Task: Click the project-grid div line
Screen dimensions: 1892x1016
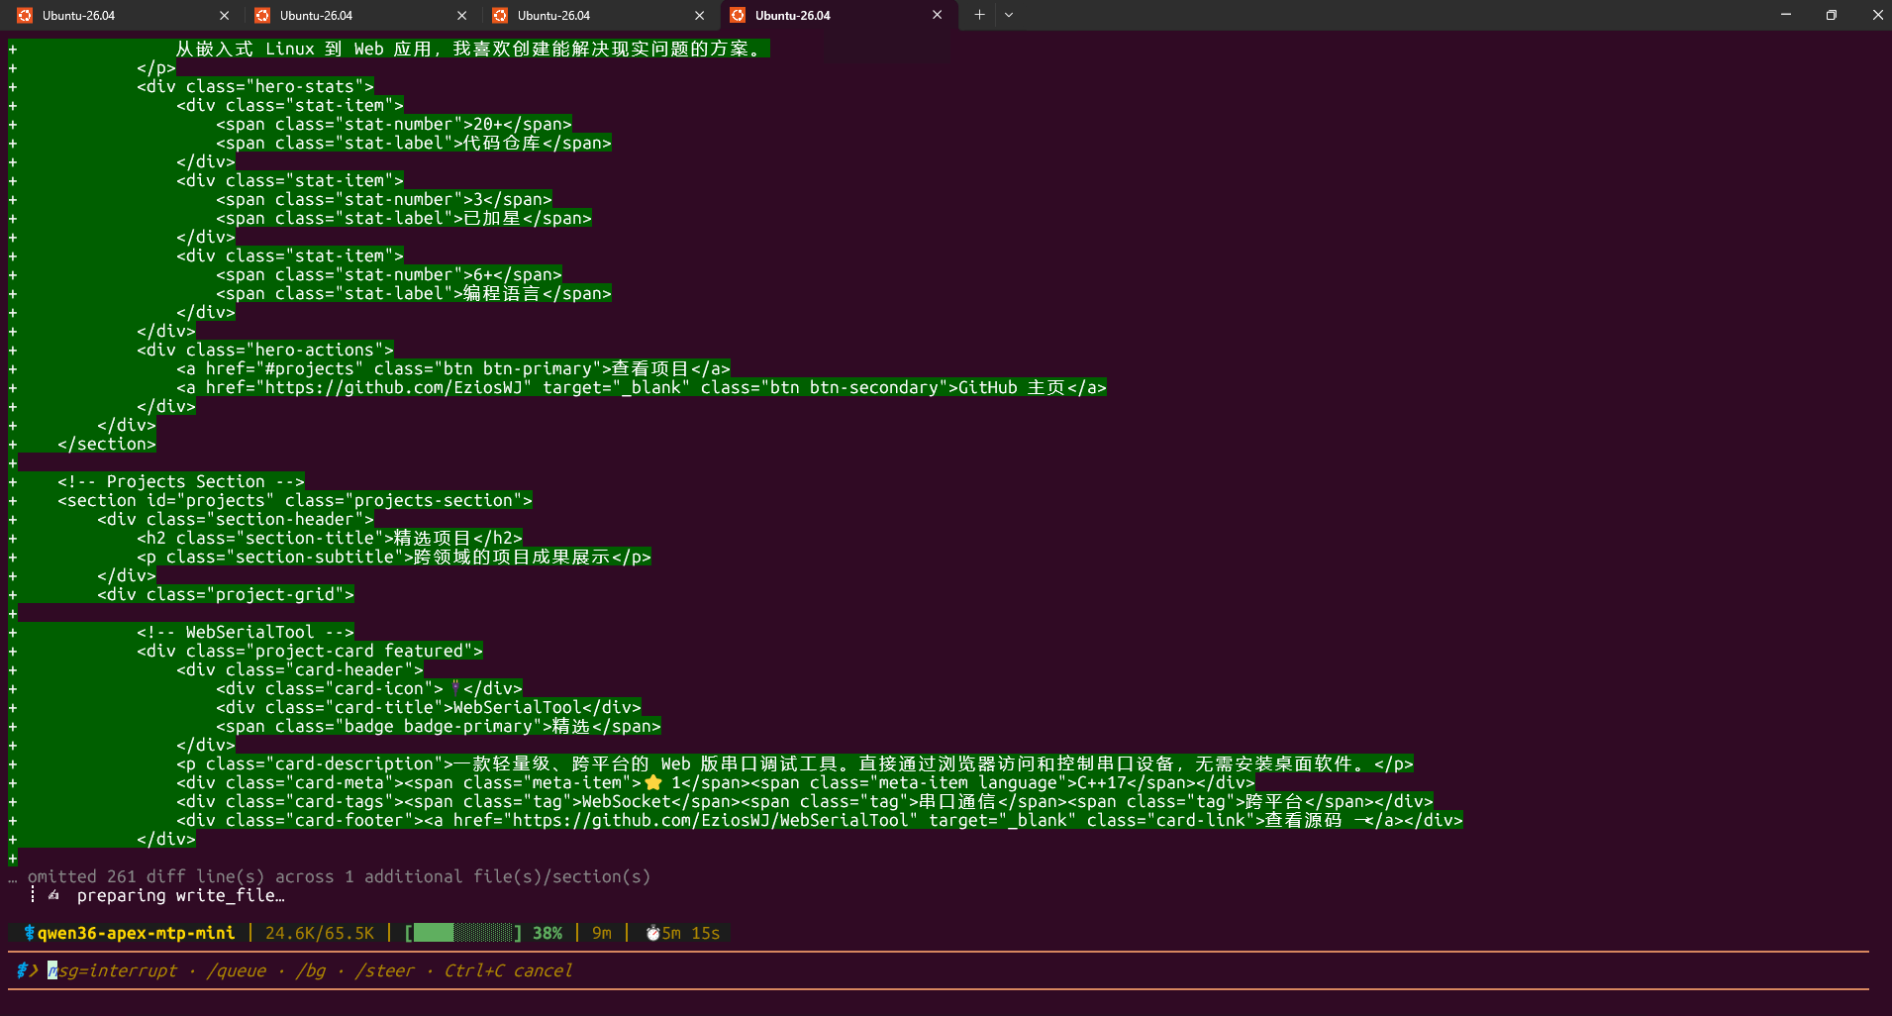Action: tap(226, 594)
